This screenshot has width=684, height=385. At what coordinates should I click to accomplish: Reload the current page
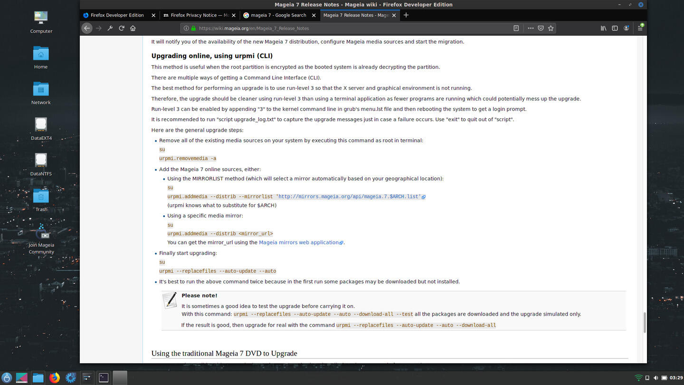coord(122,28)
